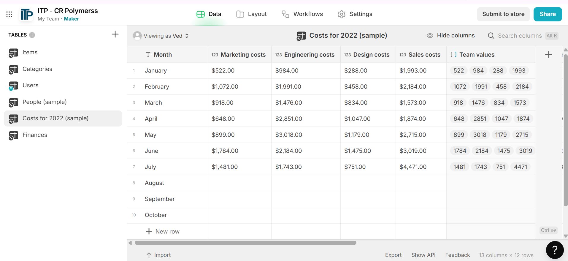Screen dimensions: 568x261
Task: Open the Finances table in sidebar
Action: [35, 135]
